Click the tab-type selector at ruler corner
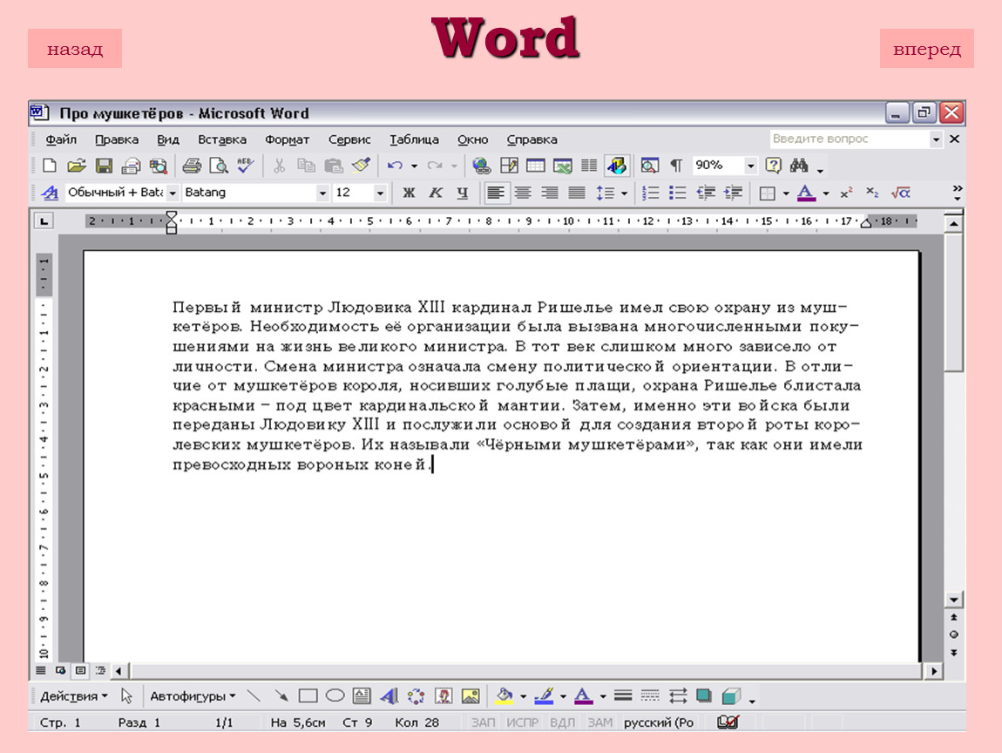The width and height of the screenshot is (1002, 753). [44, 221]
